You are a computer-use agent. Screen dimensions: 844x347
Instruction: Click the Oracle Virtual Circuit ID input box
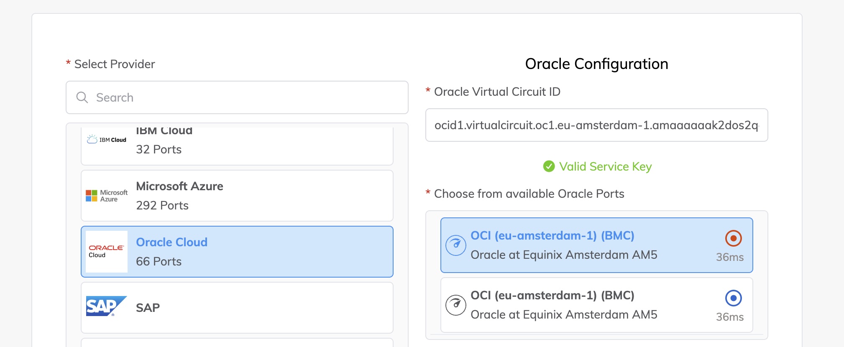tap(597, 125)
